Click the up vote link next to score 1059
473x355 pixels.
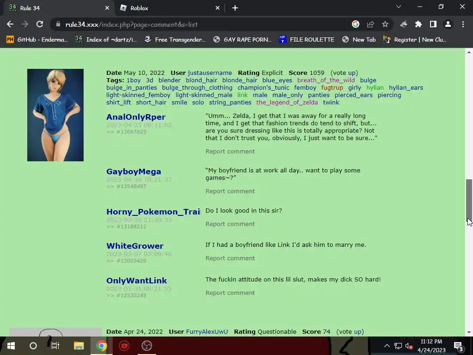[352, 73]
